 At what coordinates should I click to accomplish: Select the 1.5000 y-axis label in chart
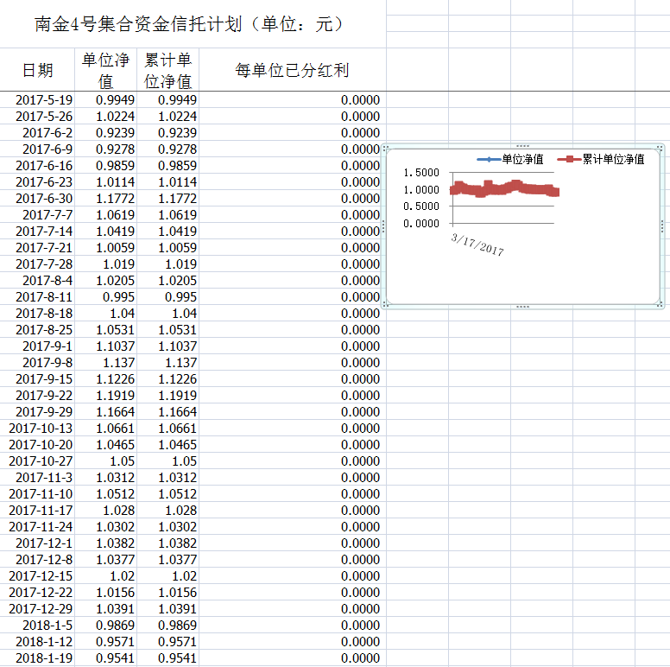pyautogui.click(x=421, y=173)
